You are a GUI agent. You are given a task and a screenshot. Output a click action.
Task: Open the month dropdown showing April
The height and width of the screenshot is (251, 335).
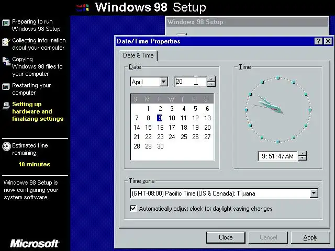coord(164,82)
